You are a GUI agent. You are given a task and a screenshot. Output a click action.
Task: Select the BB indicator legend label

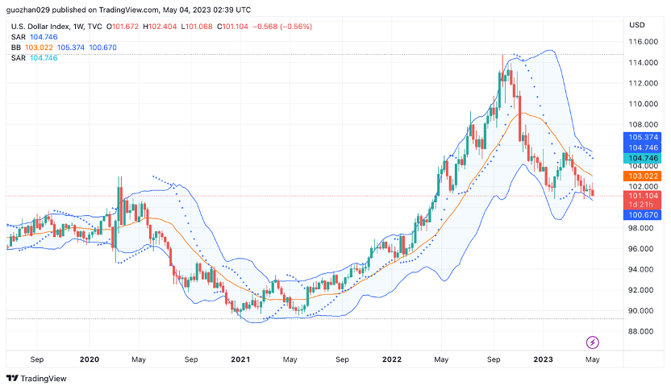click(16, 48)
